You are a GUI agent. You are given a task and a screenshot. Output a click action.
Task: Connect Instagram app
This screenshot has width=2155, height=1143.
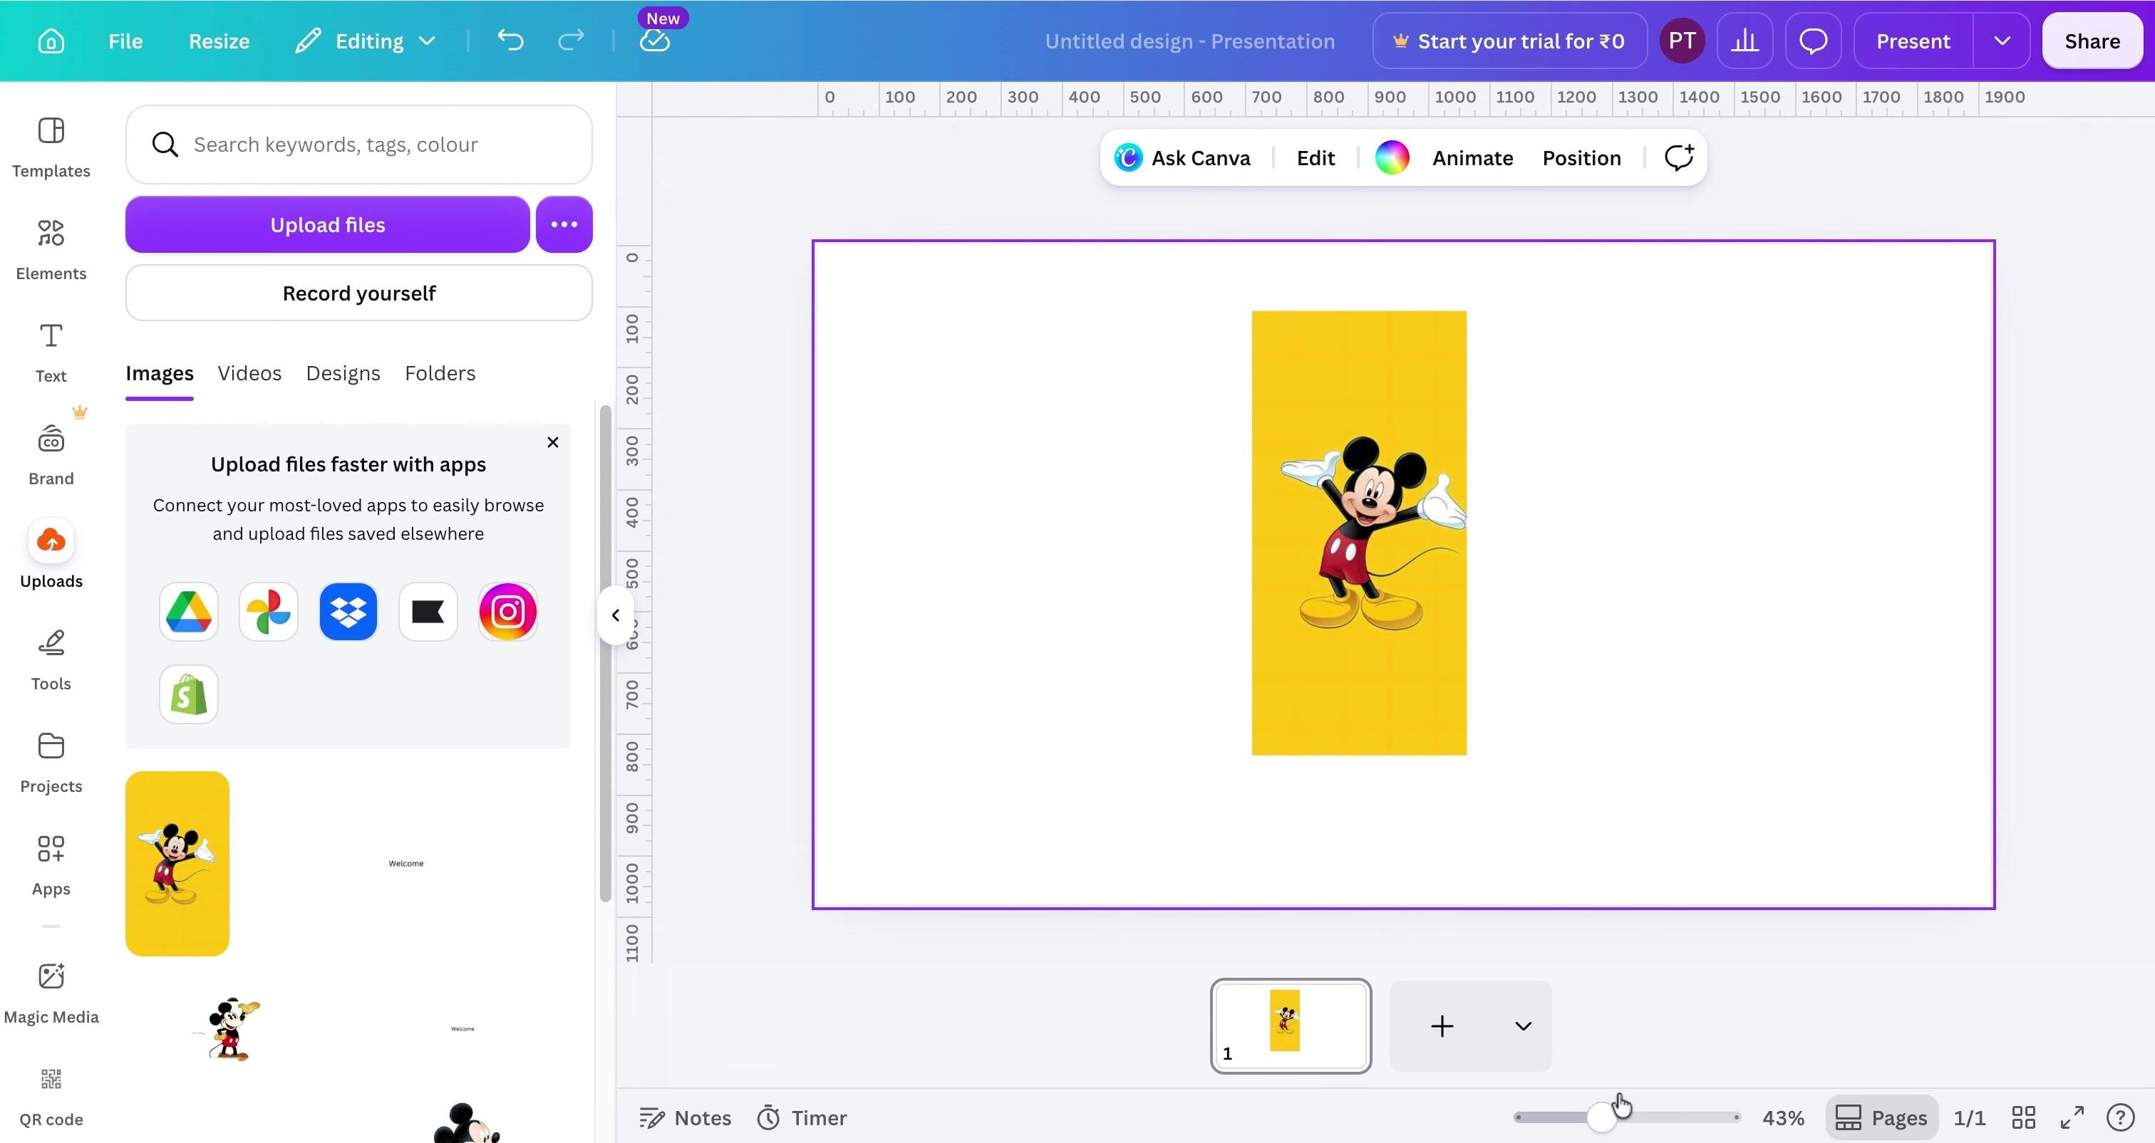(x=508, y=611)
